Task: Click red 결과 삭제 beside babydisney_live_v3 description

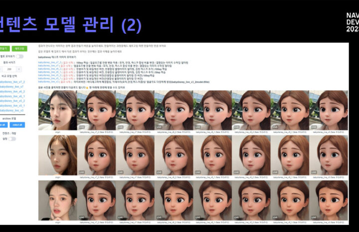Action: (x=65, y=82)
